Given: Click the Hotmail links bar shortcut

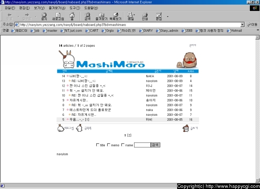Looking at the screenshot, I should coord(234,31).
